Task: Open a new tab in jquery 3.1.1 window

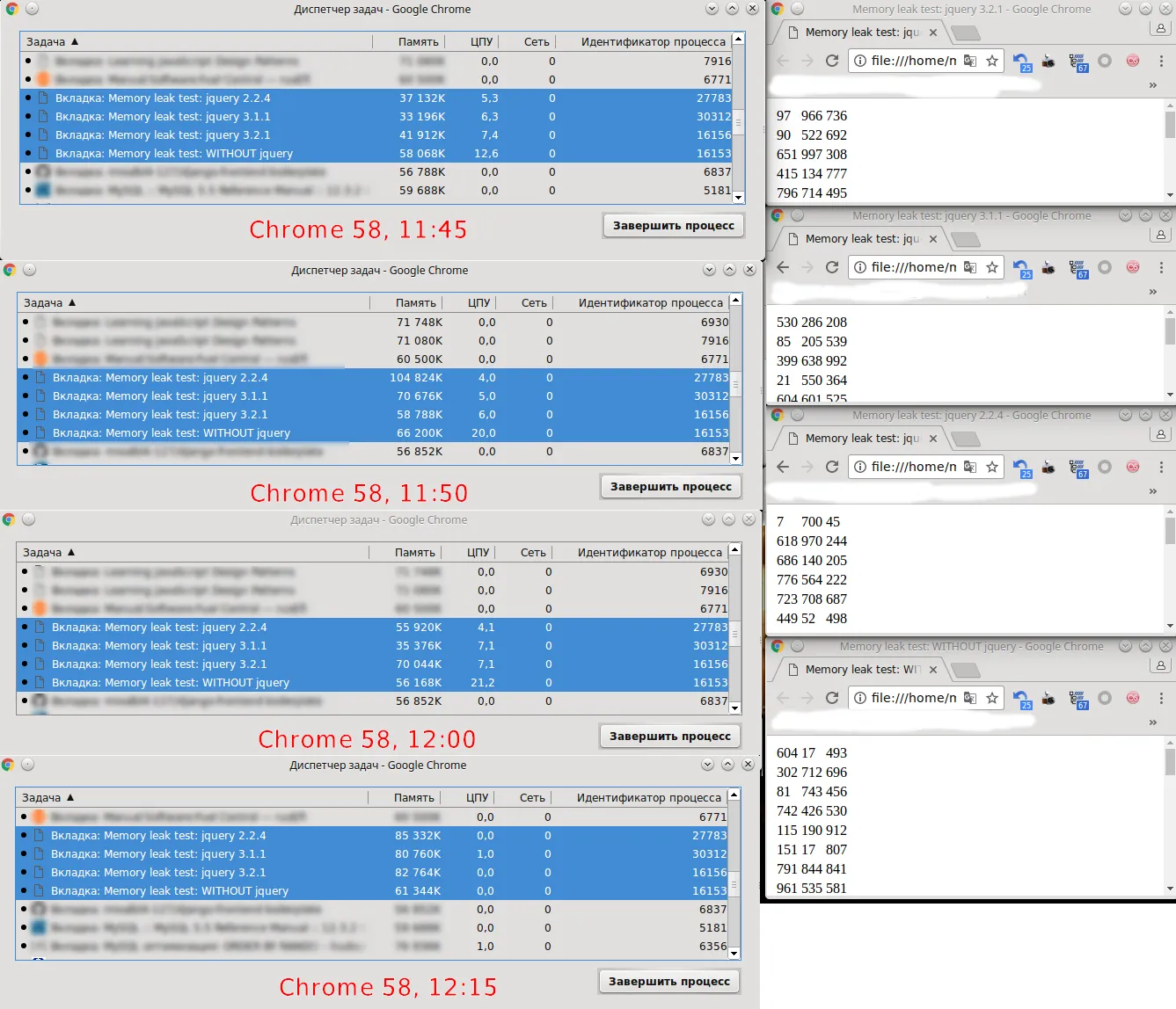Action: tap(966, 239)
